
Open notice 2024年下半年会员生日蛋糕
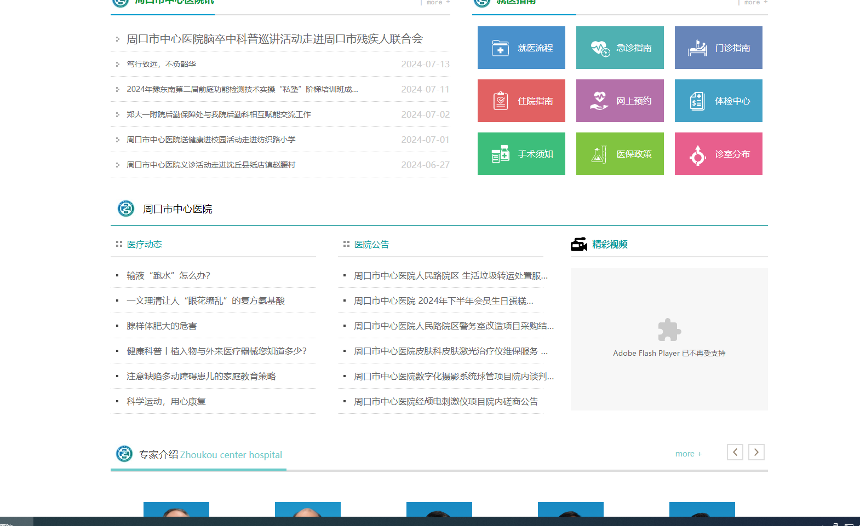click(x=444, y=300)
